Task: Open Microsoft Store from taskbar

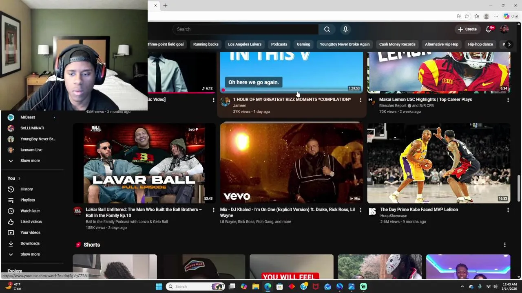Action: click(280, 286)
